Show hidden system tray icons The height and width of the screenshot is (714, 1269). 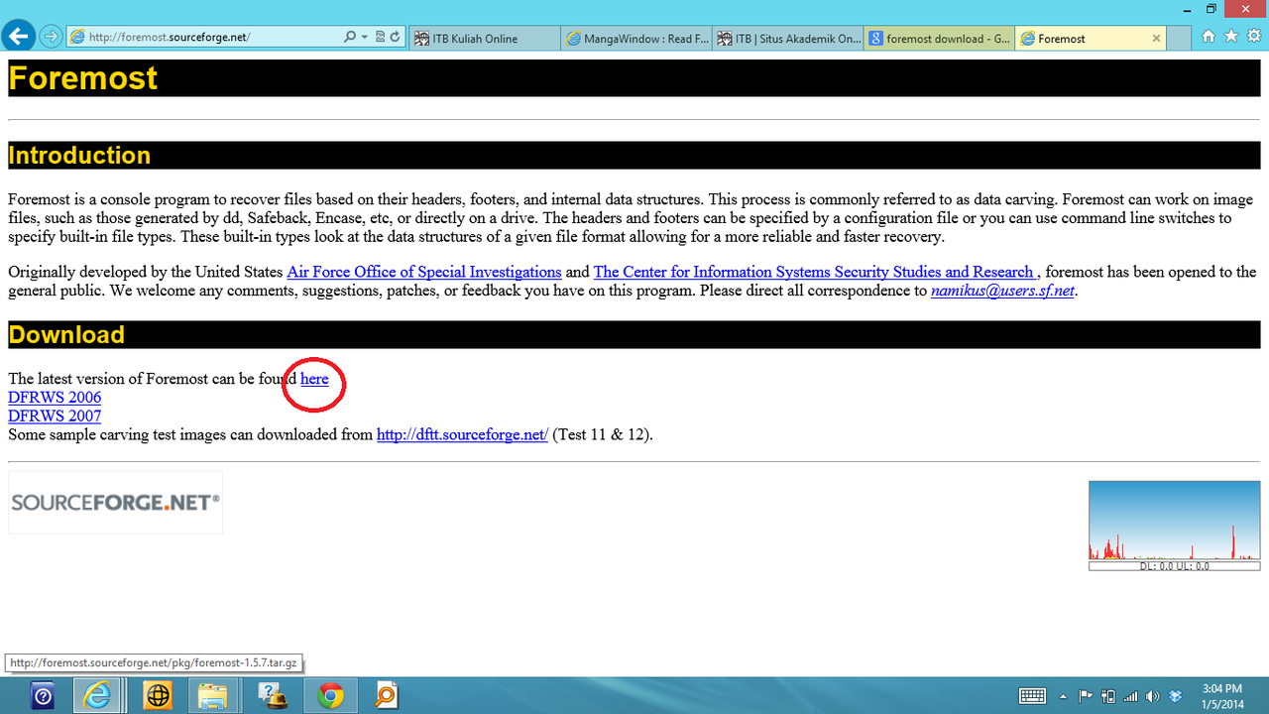(x=1064, y=695)
